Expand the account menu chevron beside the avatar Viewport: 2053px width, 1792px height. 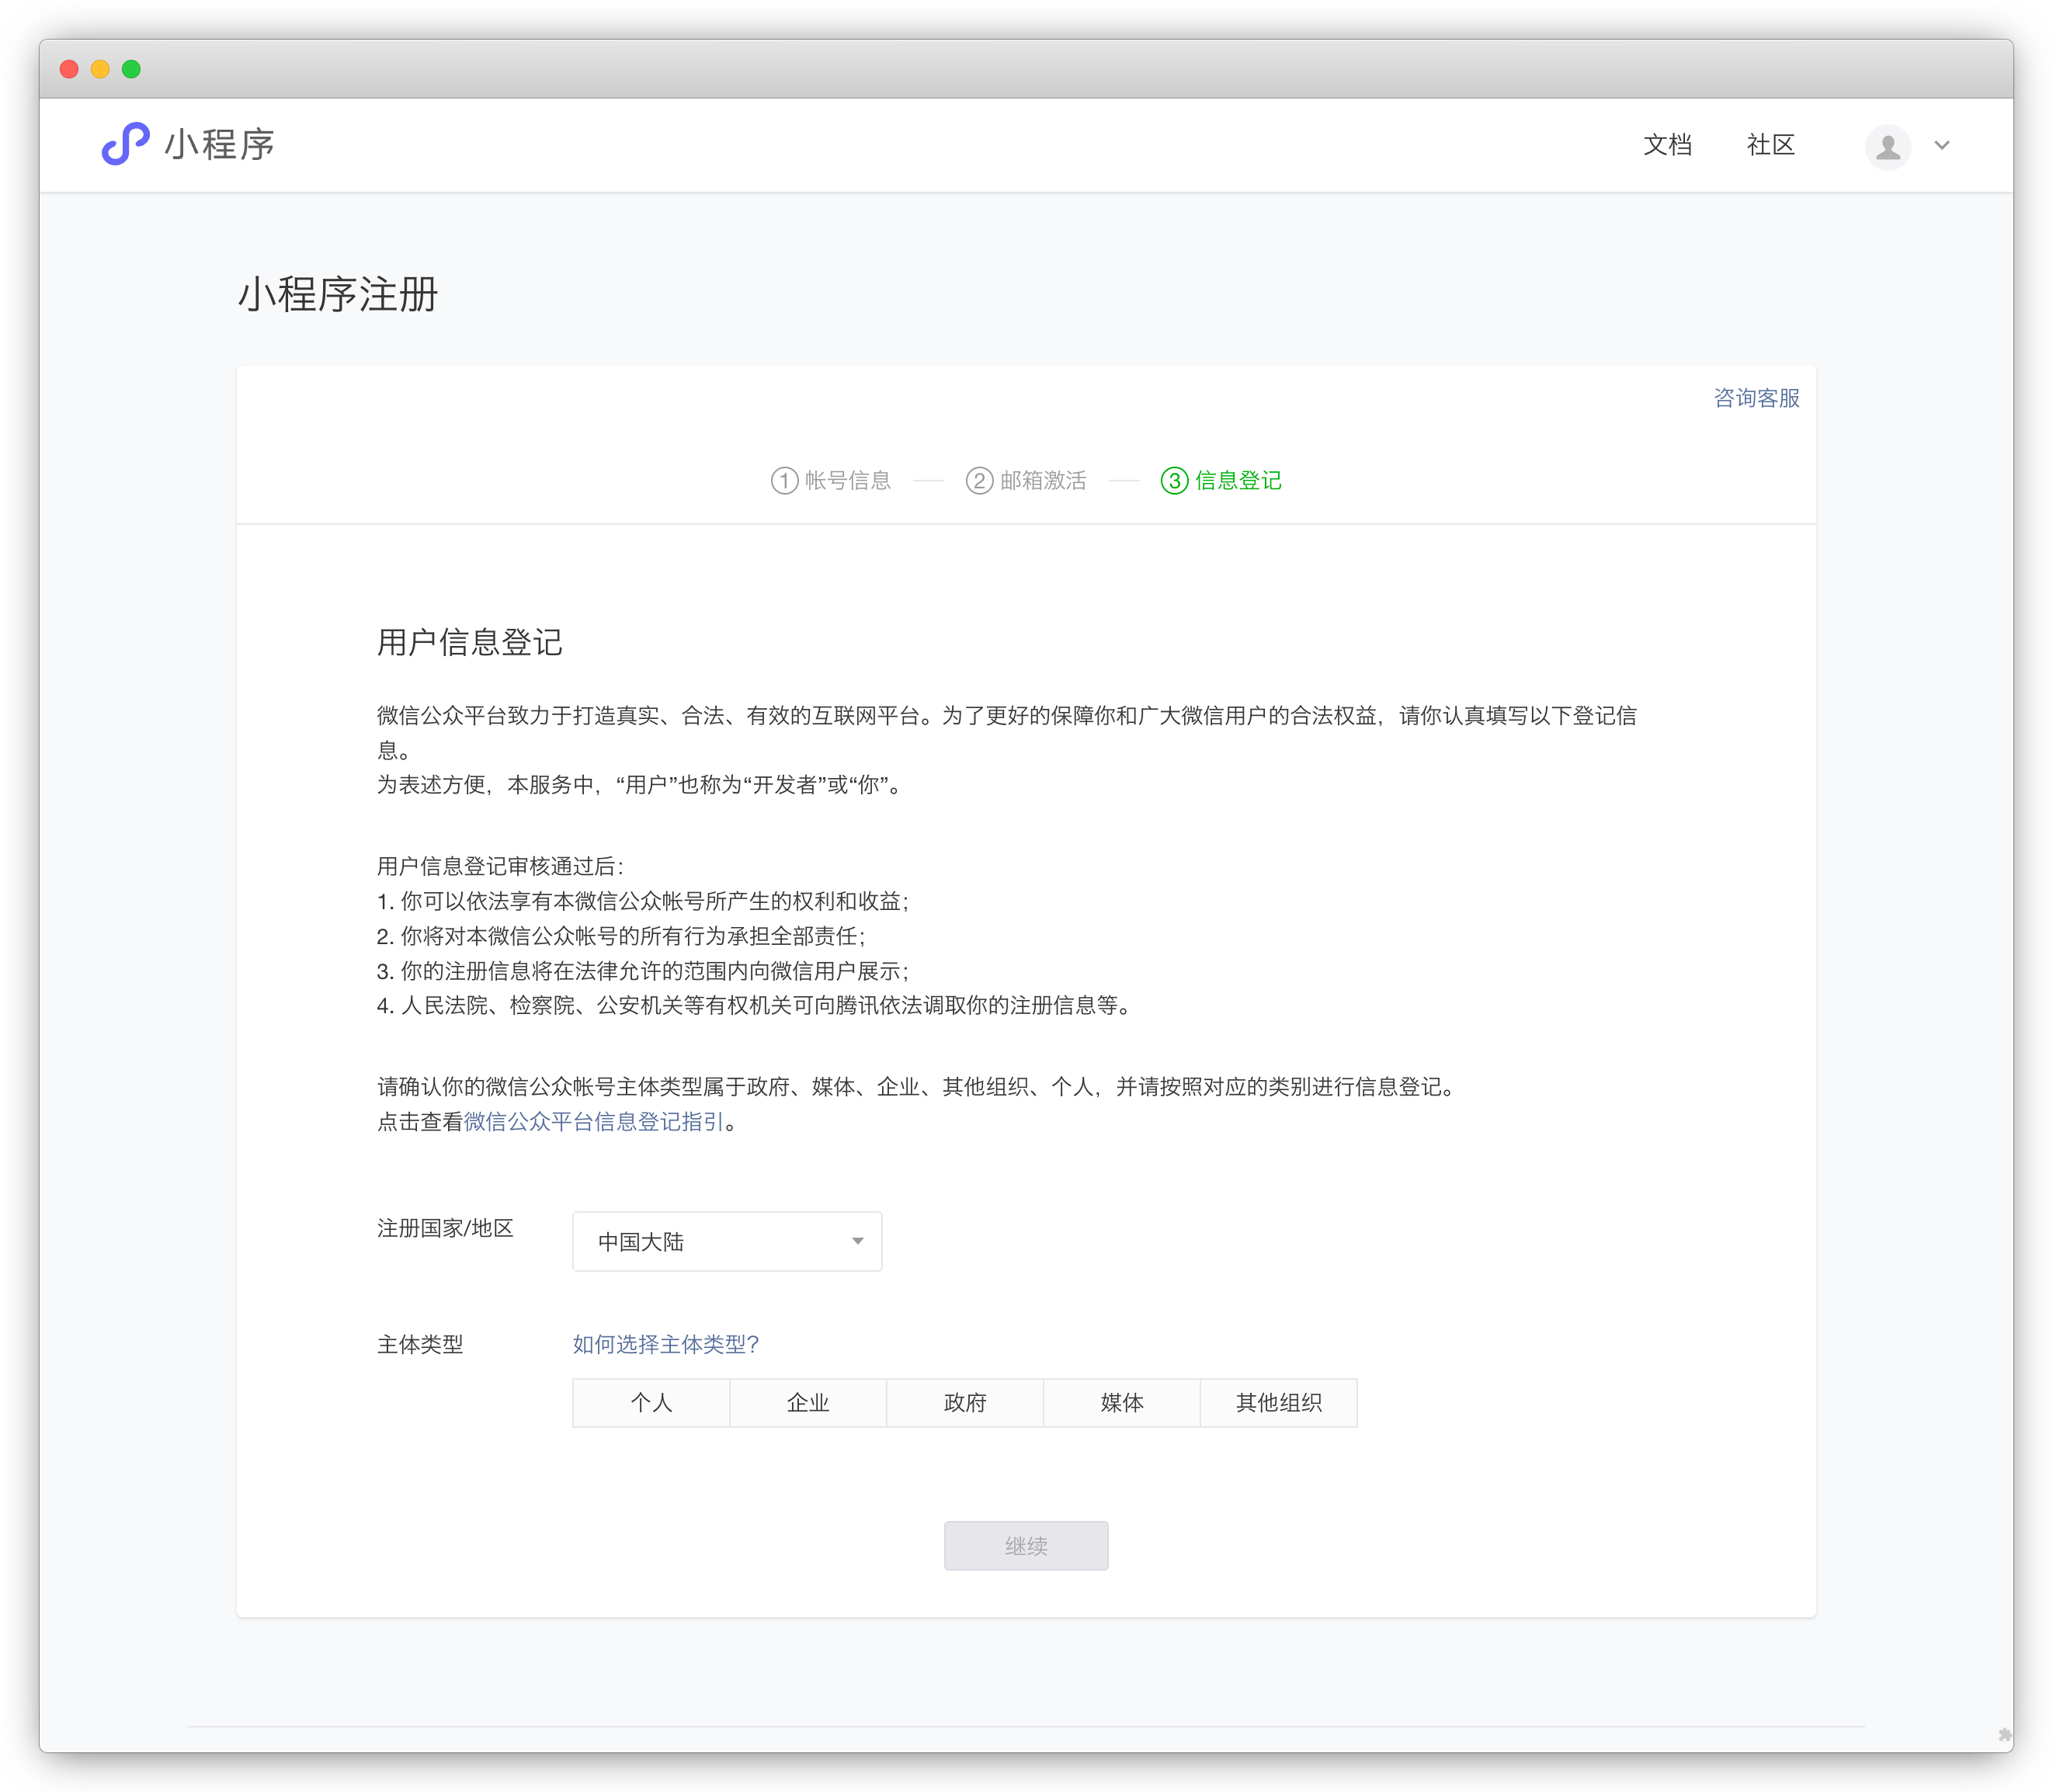click(x=1941, y=146)
